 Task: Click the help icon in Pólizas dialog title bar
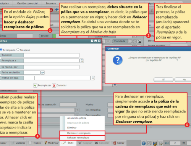[x=92, y=41]
